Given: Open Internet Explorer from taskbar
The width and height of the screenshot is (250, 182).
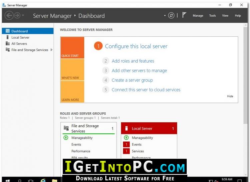Looking at the screenshot, I should pos(43,180).
